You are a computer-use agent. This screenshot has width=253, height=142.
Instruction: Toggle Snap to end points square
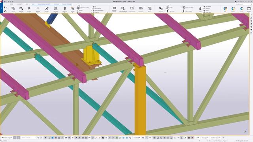tap(158, 138)
